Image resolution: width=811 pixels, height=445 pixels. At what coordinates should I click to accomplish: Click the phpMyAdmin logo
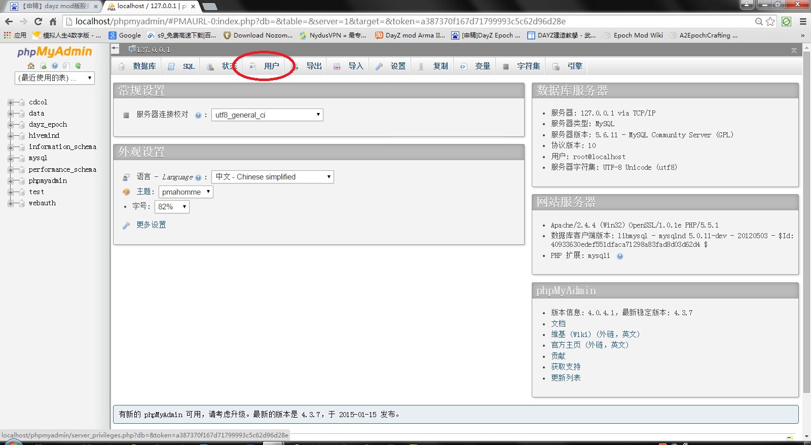(54, 52)
